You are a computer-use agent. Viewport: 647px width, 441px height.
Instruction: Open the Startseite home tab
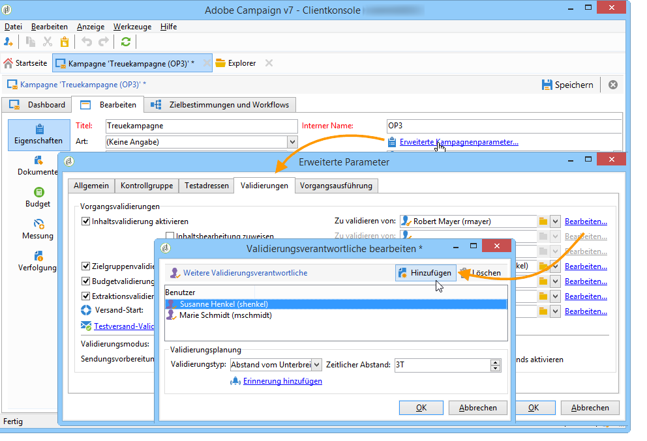coord(25,63)
